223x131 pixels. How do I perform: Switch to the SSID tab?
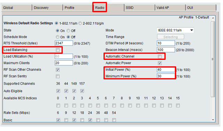(x=139, y=8)
